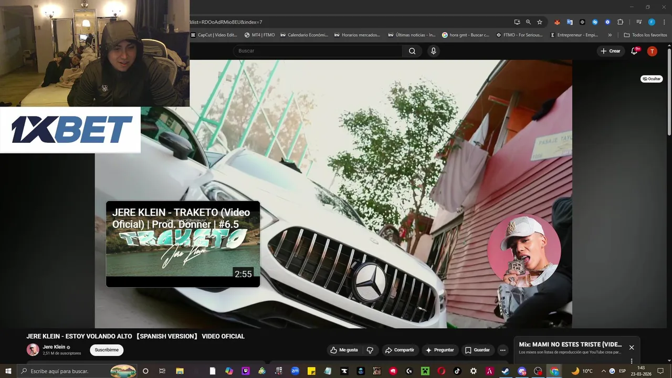Open Settings gear from the taskbar
The height and width of the screenshot is (378, 672).
click(x=474, y=371)
